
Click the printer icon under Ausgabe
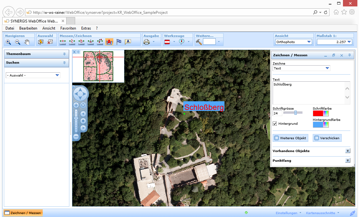146,42
